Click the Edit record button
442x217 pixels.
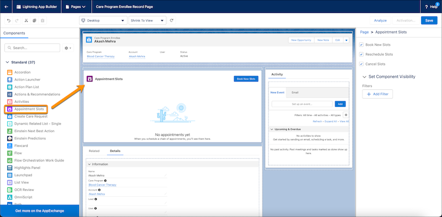point(338,40)
